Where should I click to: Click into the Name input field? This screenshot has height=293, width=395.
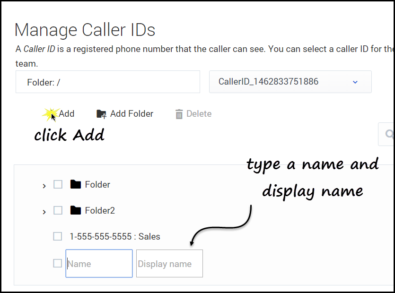99,264
